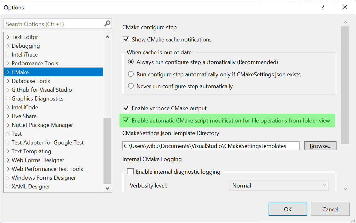Click the search magnifier icon in Search Options

coord(108,24)
